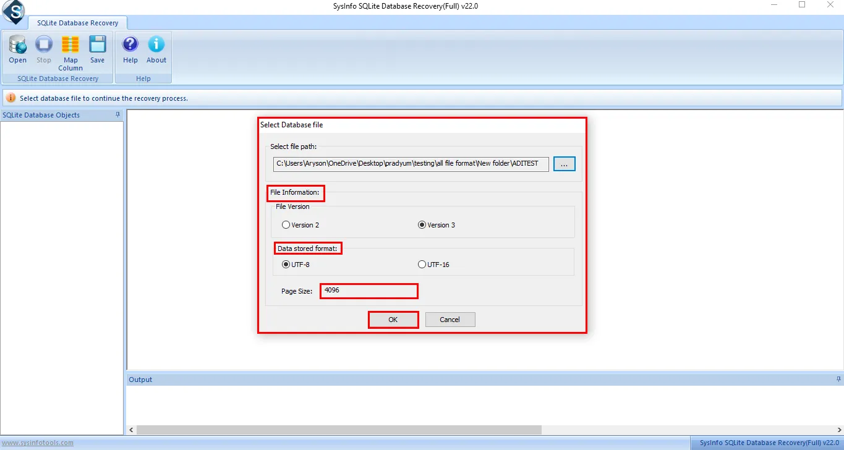This screenshot has height=450, width=844.
Task: Click the status bar product name text
Action: (x=769, y=443)
